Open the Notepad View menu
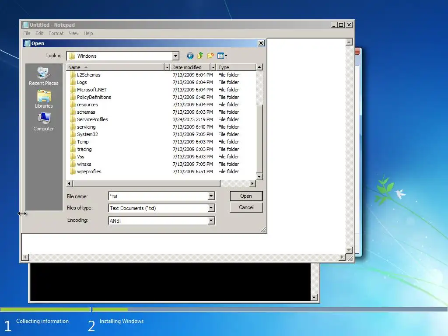Image resolution: width=448 pixels, height=336 pixels. [x=73, y=33]
